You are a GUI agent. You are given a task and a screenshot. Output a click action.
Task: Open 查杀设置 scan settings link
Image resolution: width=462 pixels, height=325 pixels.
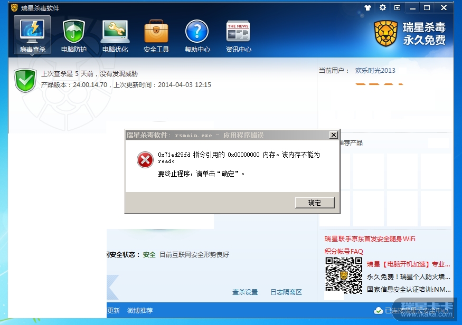pos(245,292)
